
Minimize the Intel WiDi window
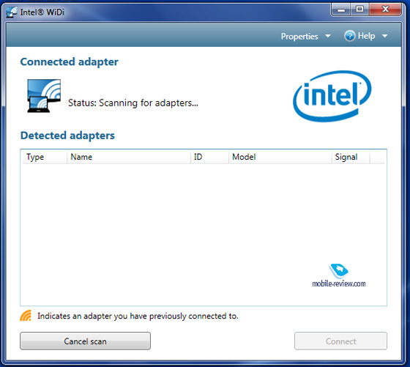pos(341,10)
